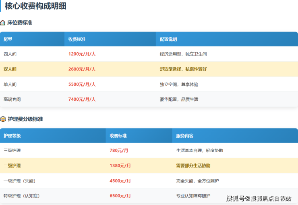Click the 核心收费构成明细 page title
The width and height of the screenshot is (298, 205).
(x=35, y=6)
